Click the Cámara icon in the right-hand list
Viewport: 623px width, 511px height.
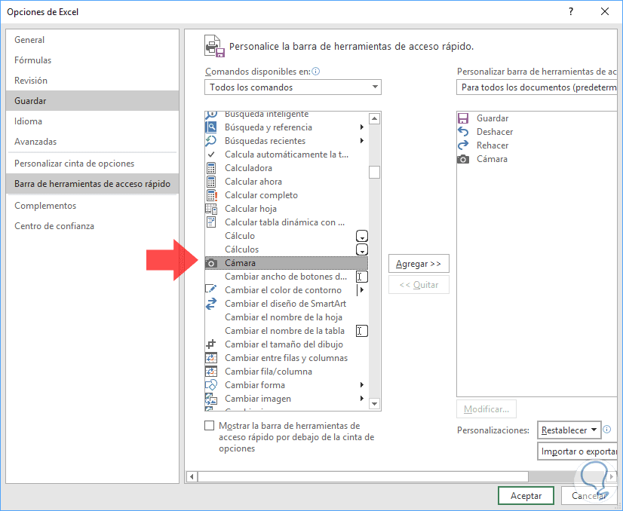click(x=463, y=159)
